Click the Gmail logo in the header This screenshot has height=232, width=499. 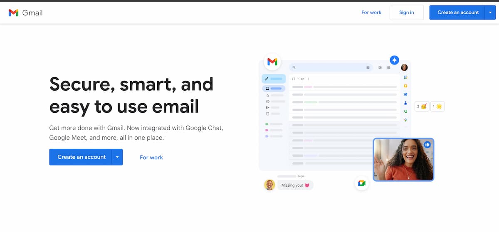tap(25, 12)
